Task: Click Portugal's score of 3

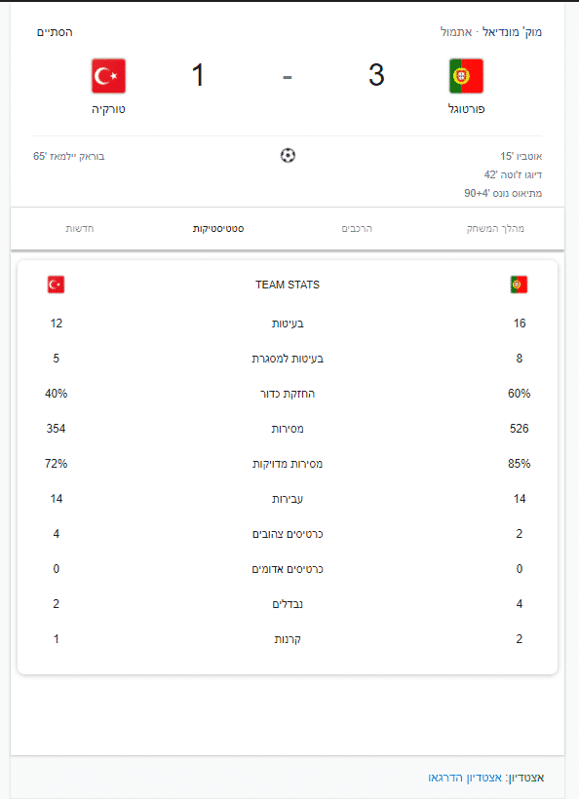Action: pos(376,75)
